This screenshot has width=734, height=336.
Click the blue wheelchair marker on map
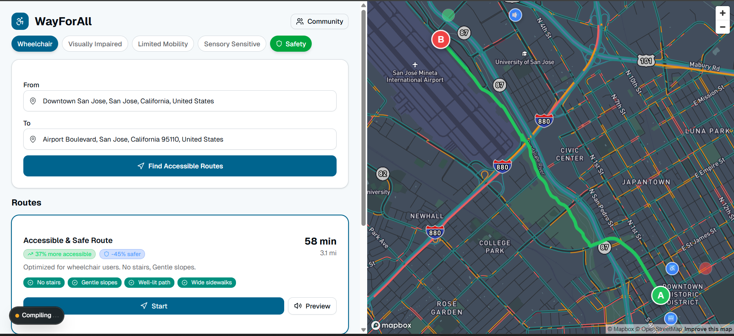[672, 268]
